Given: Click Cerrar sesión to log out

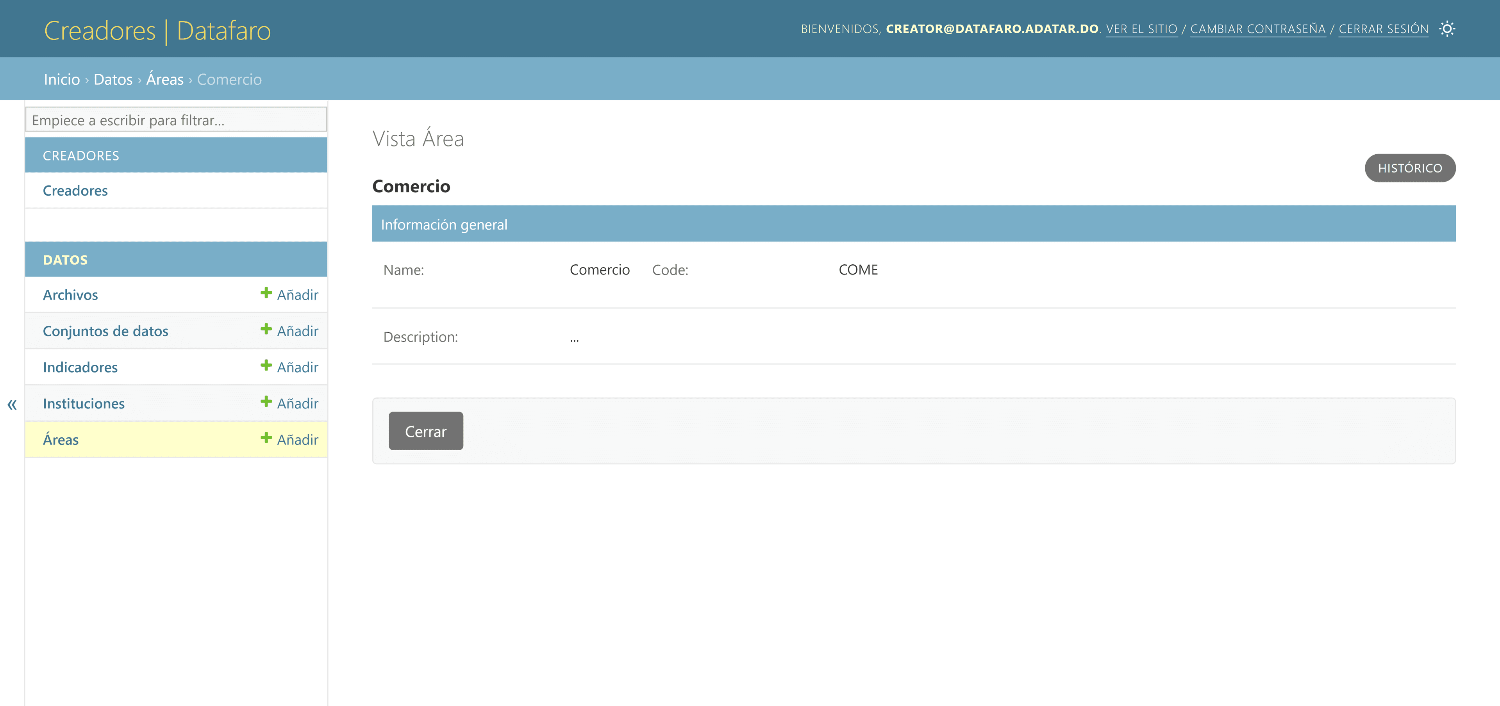Looking at the screenshot, I should pyautogui.click(x=1383, y=29).
